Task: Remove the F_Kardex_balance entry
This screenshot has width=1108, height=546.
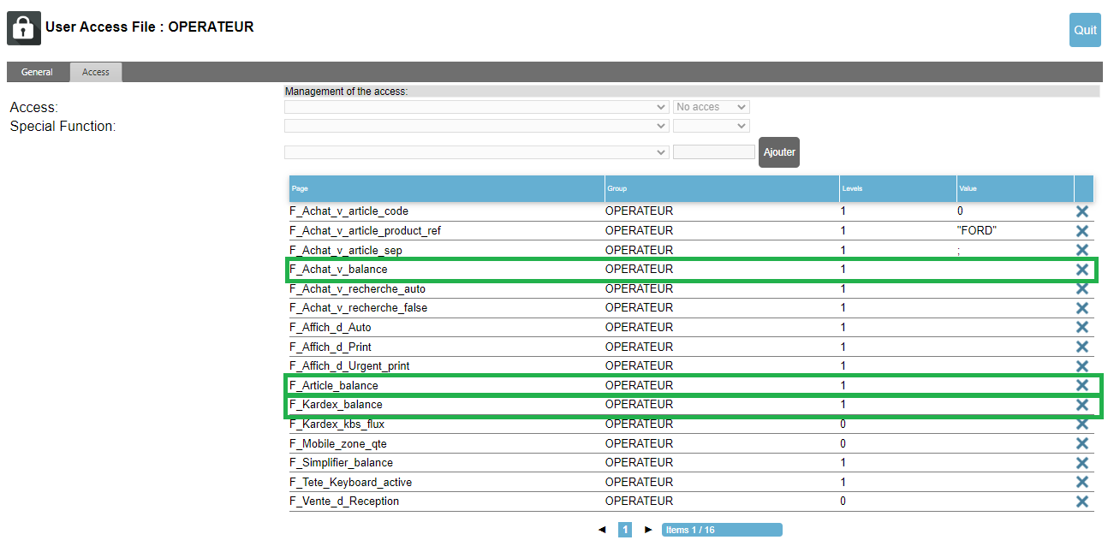Action: click(x=1081, y=405)
